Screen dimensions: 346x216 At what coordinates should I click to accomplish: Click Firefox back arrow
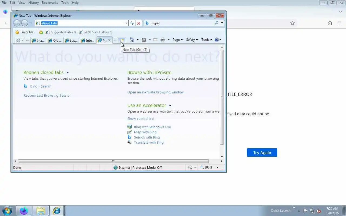6,23
